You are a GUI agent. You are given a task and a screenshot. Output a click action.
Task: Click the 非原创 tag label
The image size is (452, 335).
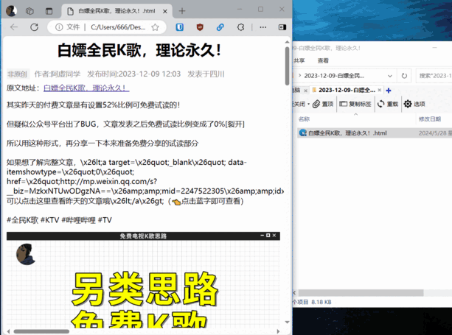pos(17,74)
